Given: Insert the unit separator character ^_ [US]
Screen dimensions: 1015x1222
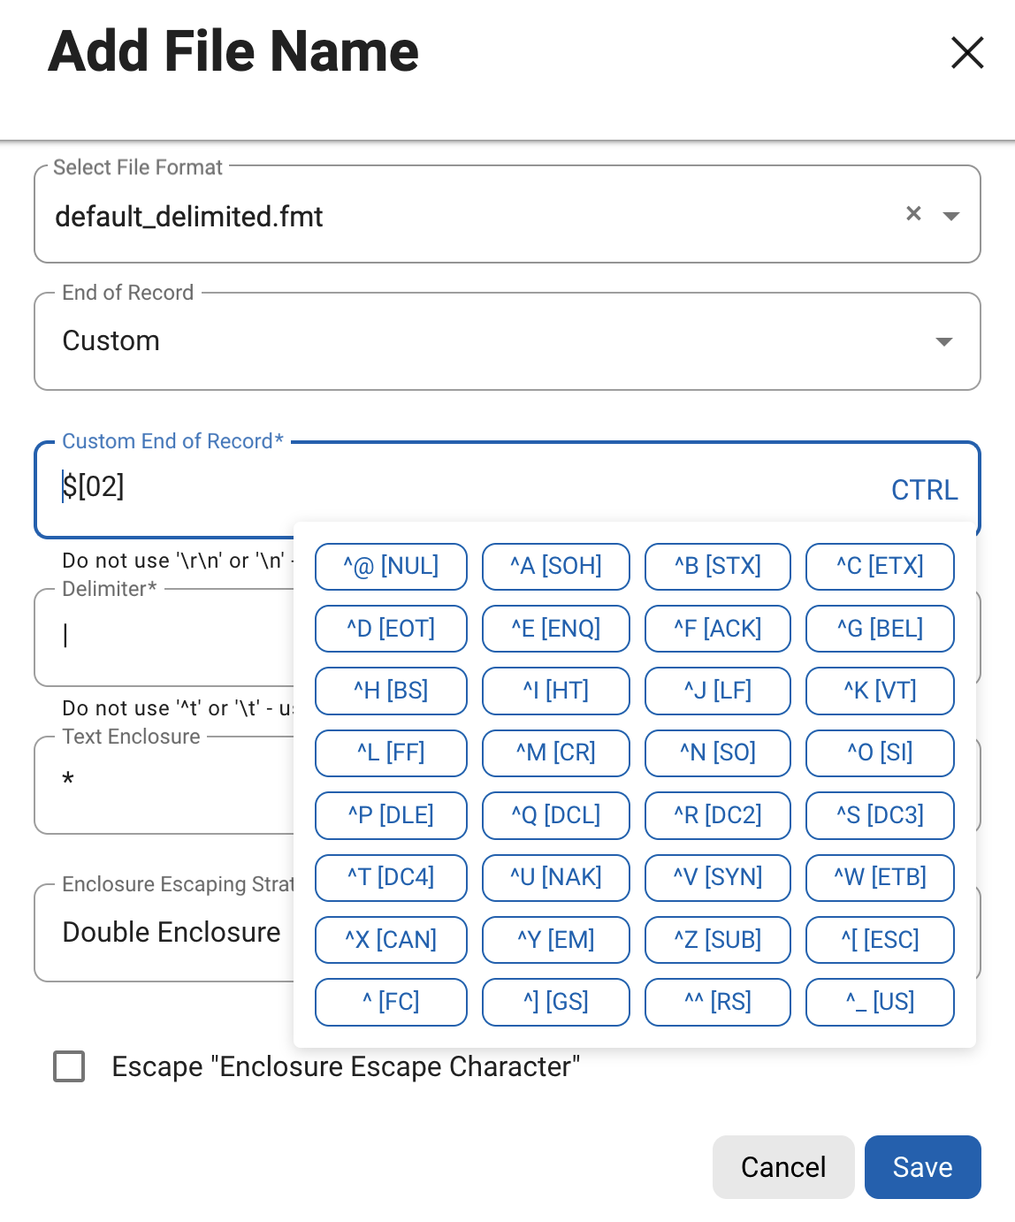Looking at the screenshot, I should click(x=879, y=1002).
